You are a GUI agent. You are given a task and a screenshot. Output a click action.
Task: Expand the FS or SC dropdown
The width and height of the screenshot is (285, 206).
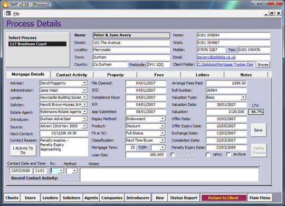tap(163, 133)
